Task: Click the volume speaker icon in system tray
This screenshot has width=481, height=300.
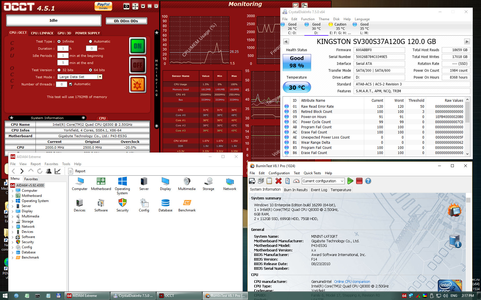Action: [x=445, y=296]
